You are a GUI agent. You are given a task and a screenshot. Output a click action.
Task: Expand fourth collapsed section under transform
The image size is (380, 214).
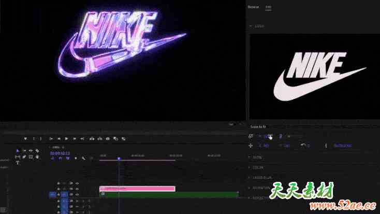[249, 188]
